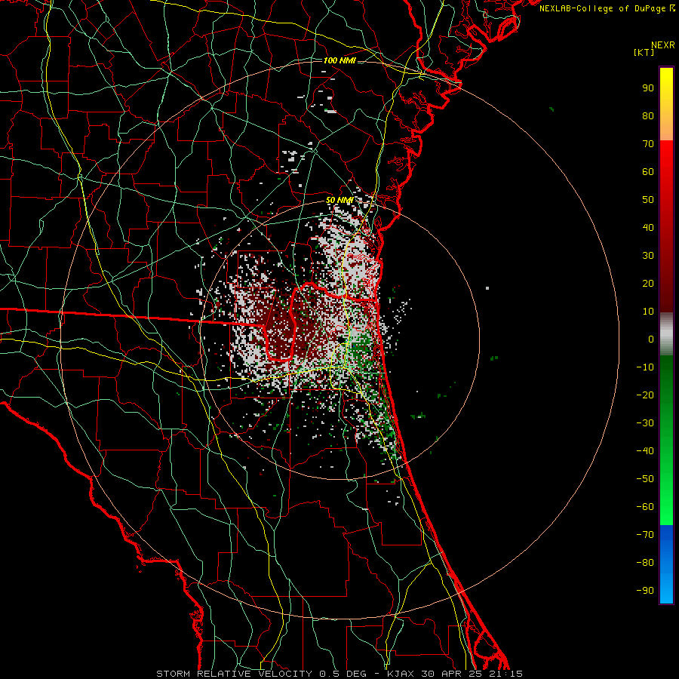This screenshot has width=679, height=679.
Task: Click the -20 scale value
Action: point(645,395)
